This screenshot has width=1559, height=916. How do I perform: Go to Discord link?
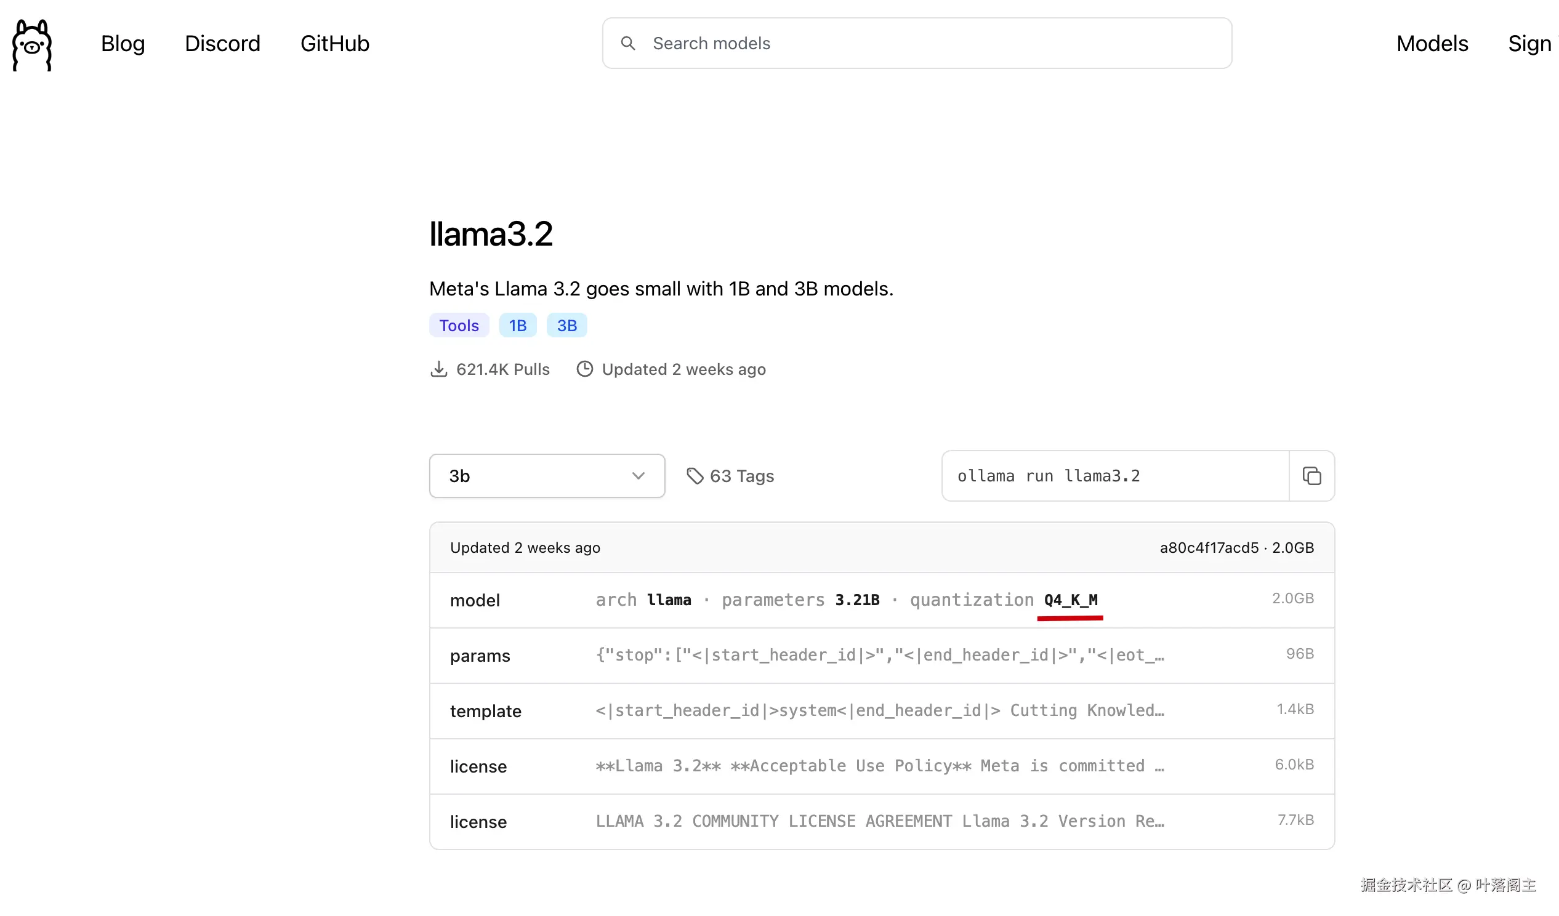(222, 43)
